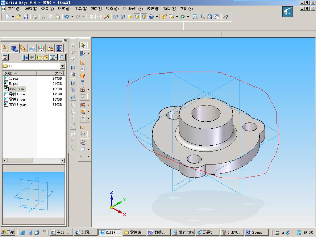Toggle wireframe box display mode
Image resolution: width=316 pixels, height=237 pixels.
coord(115,17)
